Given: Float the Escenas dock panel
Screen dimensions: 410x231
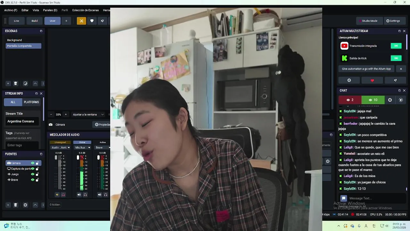Looking at the screenshot, I should (x=41, y=31).
